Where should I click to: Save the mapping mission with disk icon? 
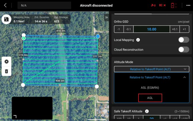tap(6, 20)
